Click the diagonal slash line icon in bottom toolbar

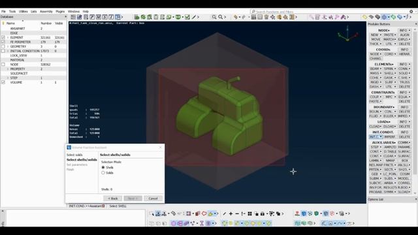225,213
